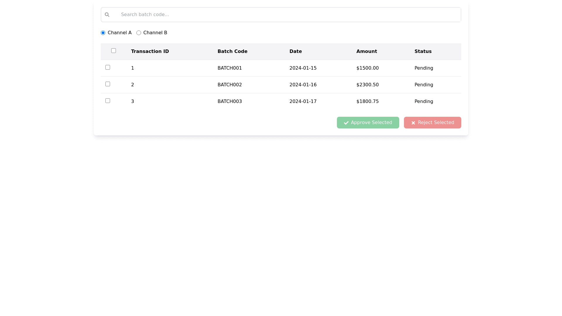
Task: Click the Date column header
Action: 295,51
